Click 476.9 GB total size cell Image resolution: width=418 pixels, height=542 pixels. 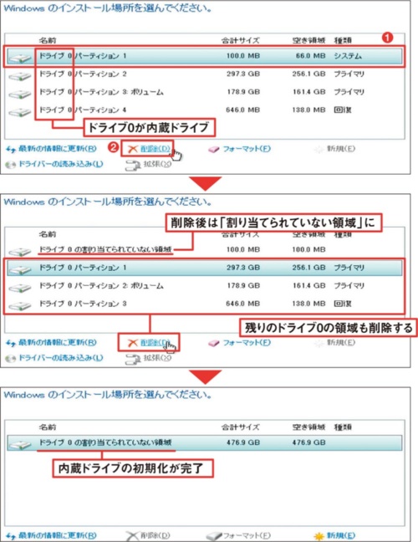tap(243, 442)
